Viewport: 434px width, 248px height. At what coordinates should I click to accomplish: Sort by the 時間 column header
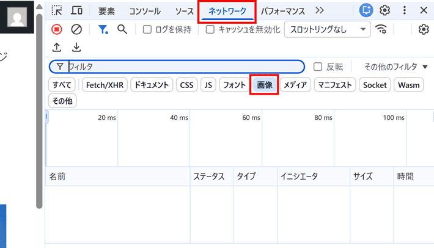click(x=414, y=176)
